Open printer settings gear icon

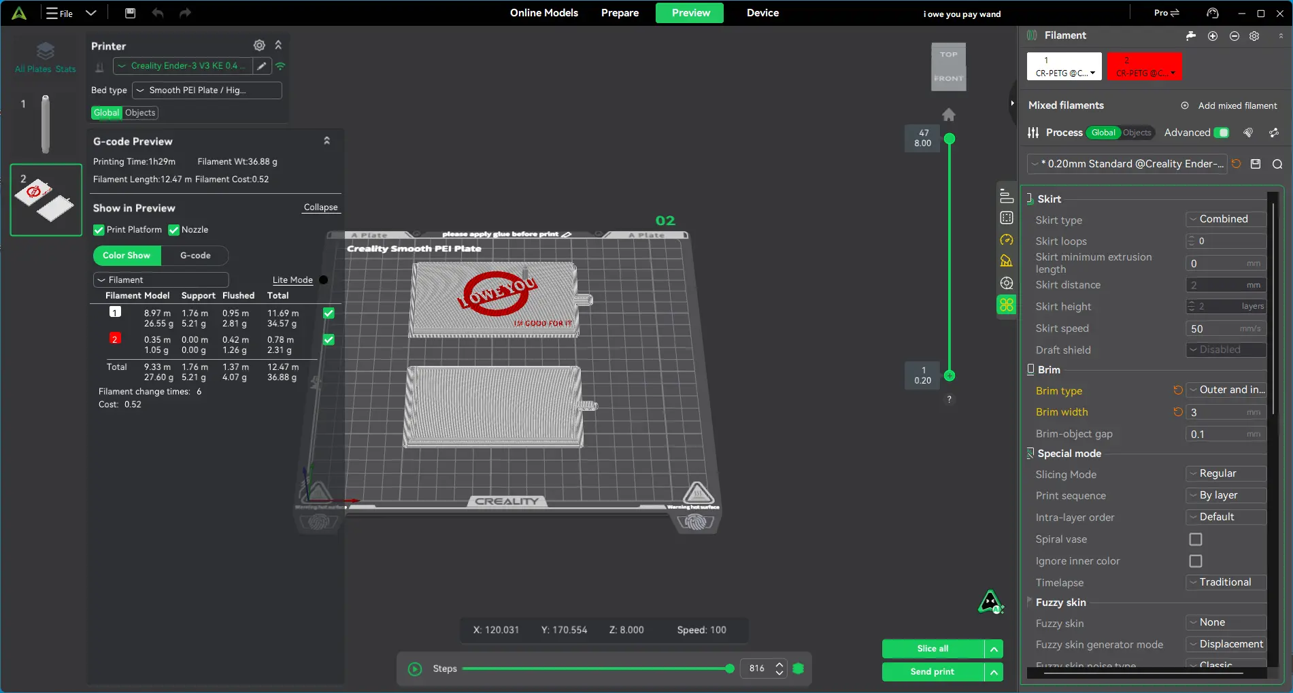tap(259, 45)
